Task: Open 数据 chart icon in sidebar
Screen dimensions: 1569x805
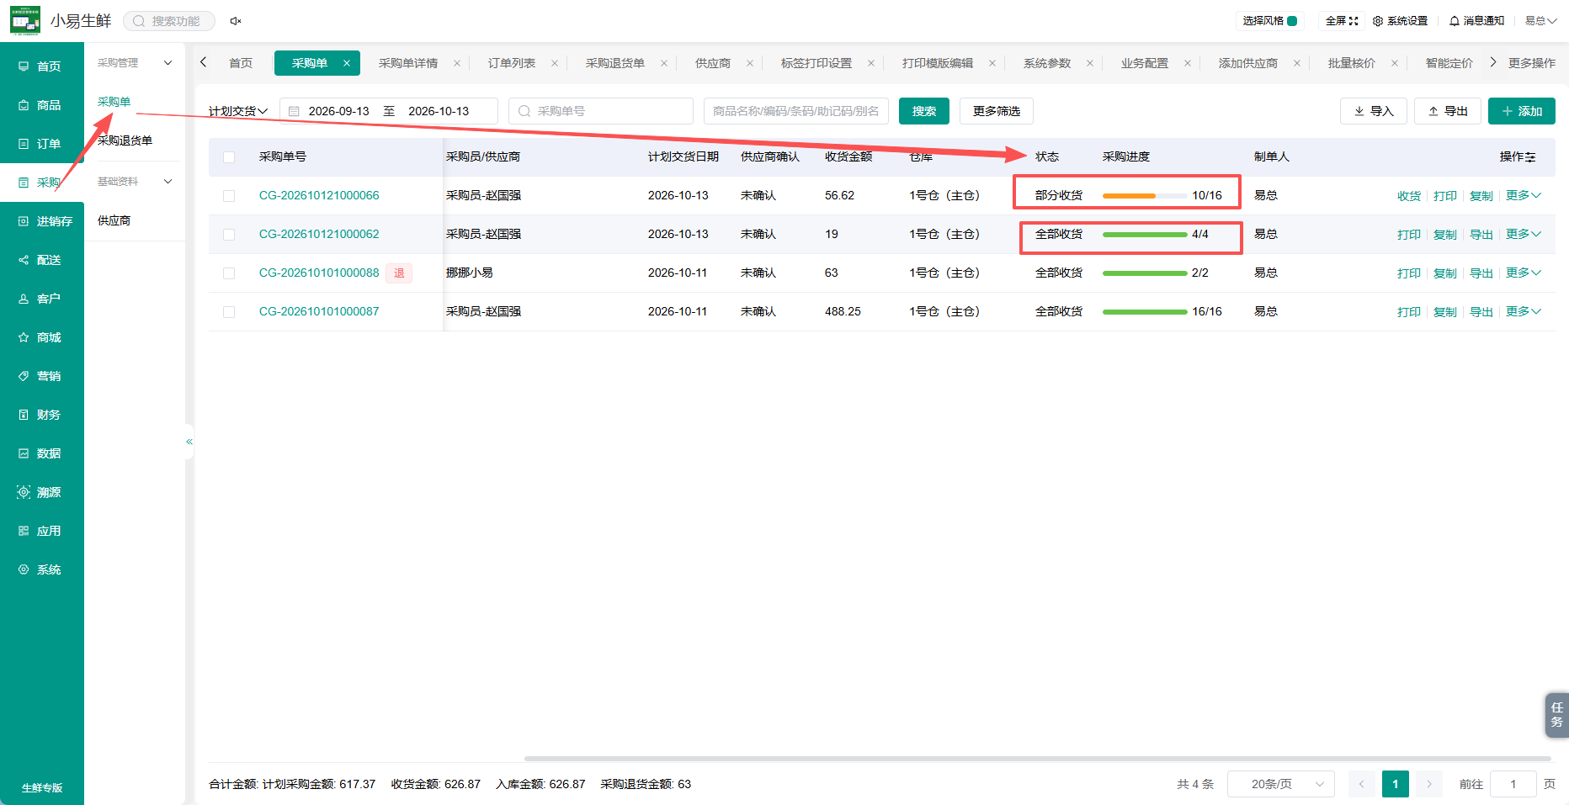Action: pyautogui.click(x=24, y=453)
